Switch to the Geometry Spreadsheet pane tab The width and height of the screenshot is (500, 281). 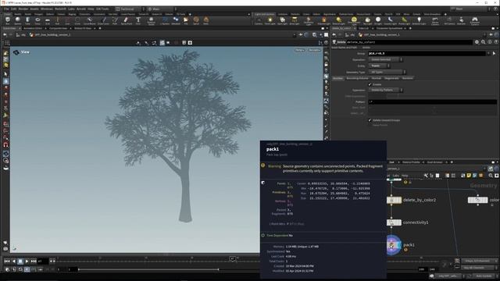click(389, 28)
